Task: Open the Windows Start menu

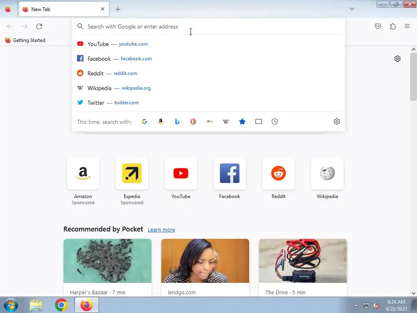Action: (x=11, y=305)
